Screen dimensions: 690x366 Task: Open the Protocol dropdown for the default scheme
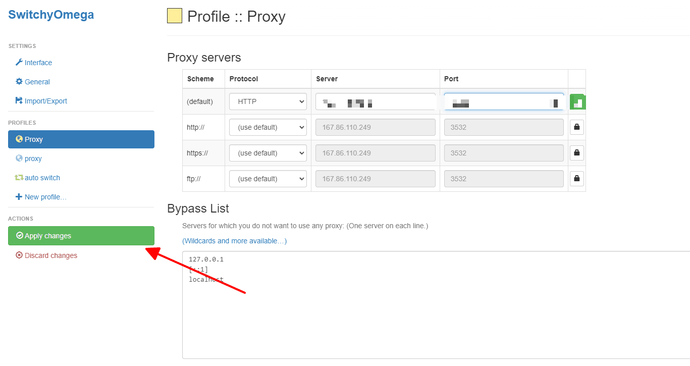pyautogui.click(x=268, y=101)
